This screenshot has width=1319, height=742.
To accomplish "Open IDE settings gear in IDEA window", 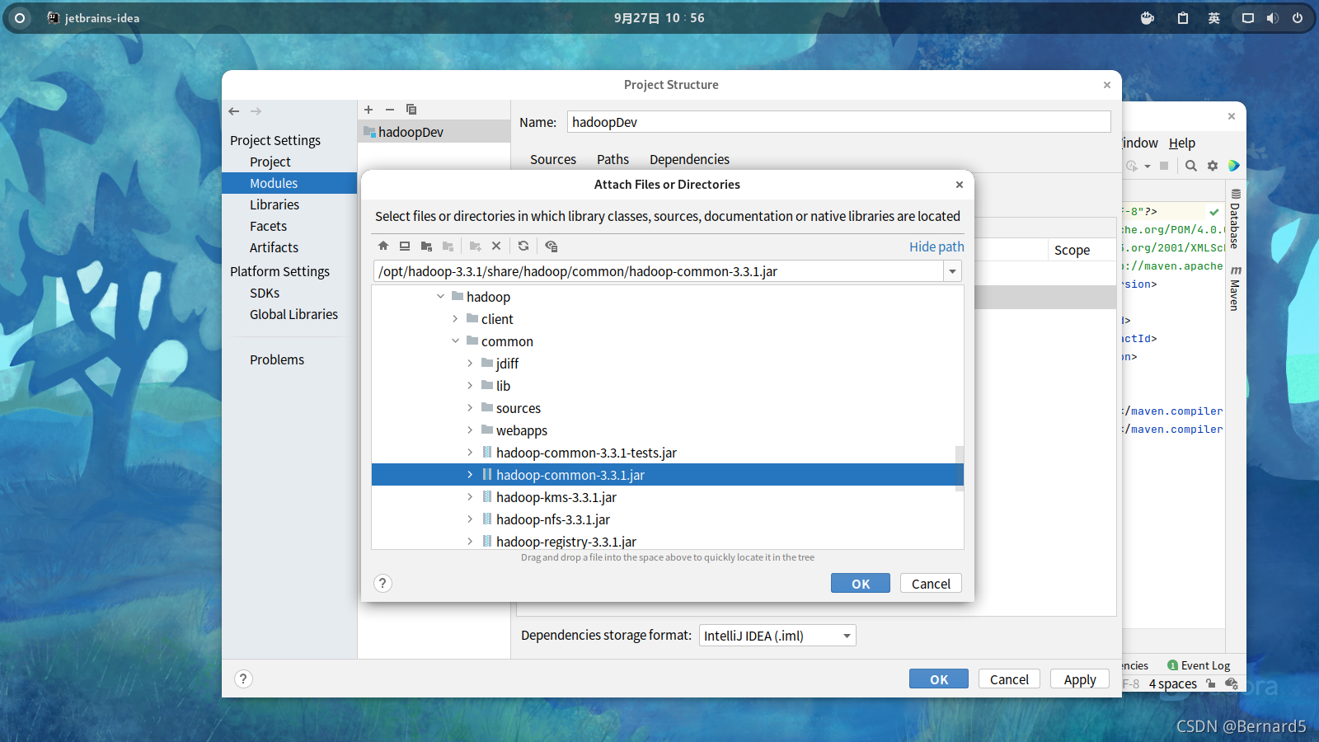I will click(x=1213, y=166).
